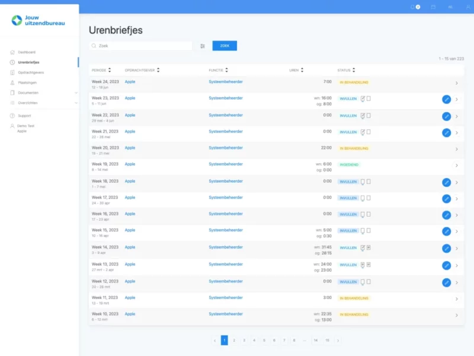474x356 pixels.
Task: Click the filter sliders icon beside search
Action: pos(203,46)
